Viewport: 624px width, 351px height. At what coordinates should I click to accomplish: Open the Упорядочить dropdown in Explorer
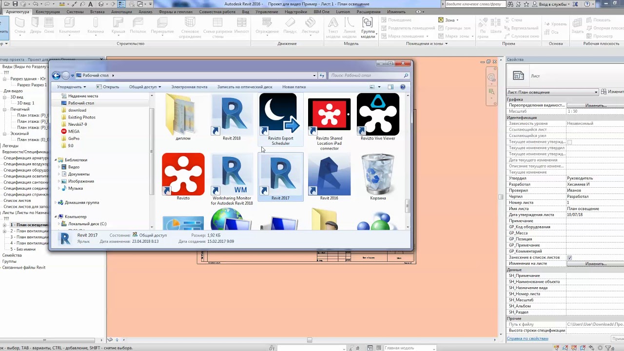72,87
